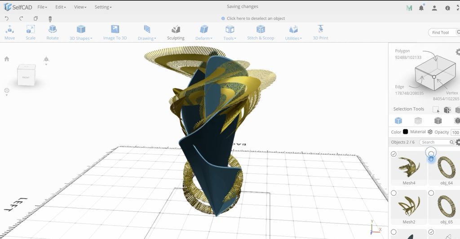Viewport: 460px width, 239px height.
Task: Open the Edit menu
Action: 61,7
